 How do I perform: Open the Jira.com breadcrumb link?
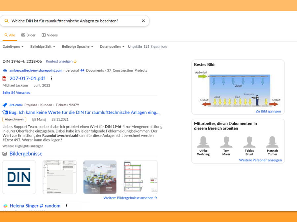coord(15,105)
